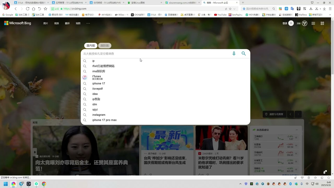The width and height of the screenshot is (334, 188).
Task: Click the play arrow on news carousel
Action: pos(34,152)
